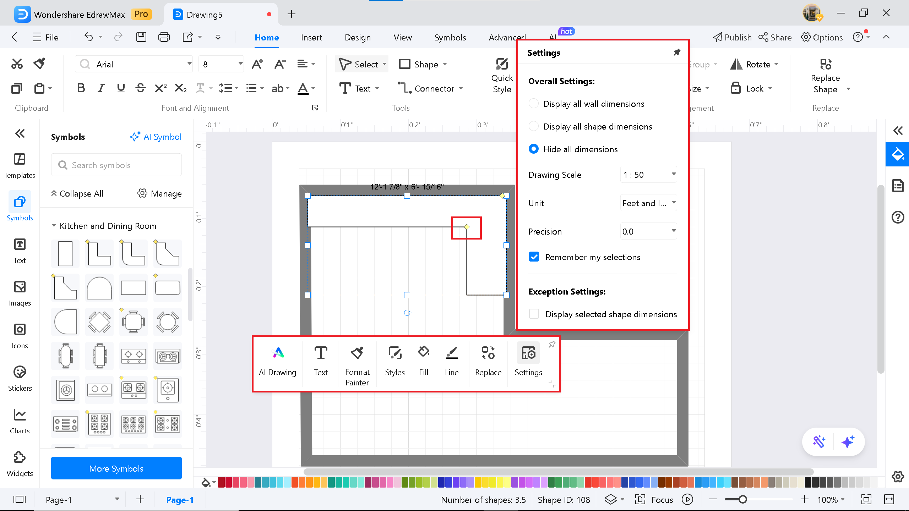Click the Cut scissors icon
The height and width of the screenshot is (511, 909).
click(17, 64)
